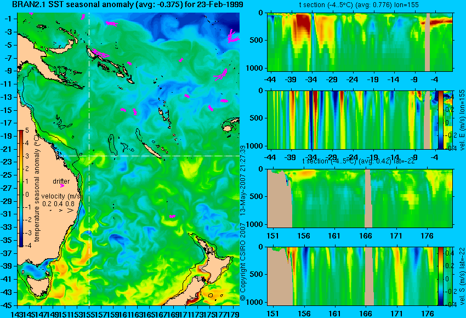Click the "0.2" tick on vel. S color bar
The height and width of the screenshot is (318, 466).
point(449,266)
